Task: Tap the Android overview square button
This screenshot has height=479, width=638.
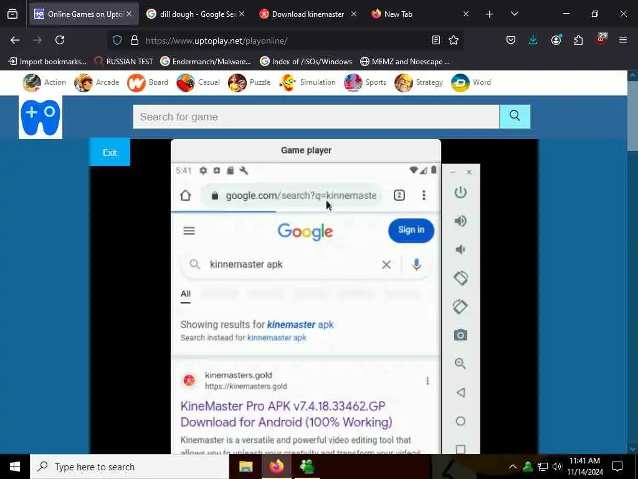Action: tap(460, 449)
